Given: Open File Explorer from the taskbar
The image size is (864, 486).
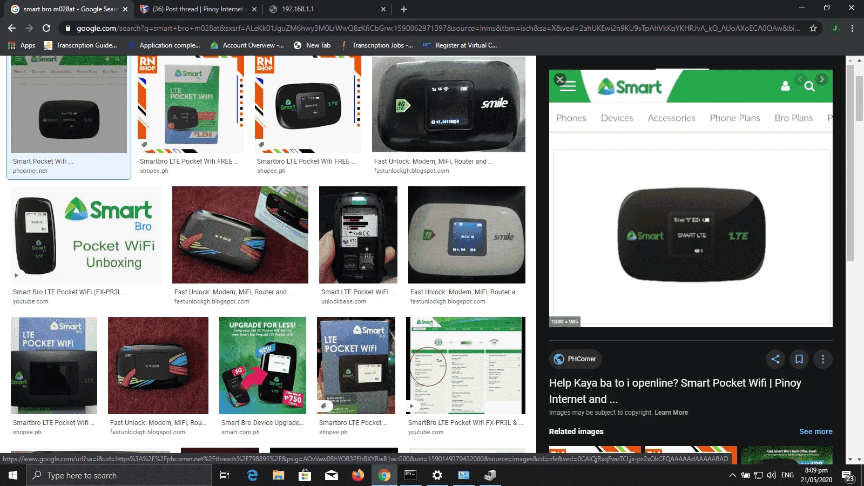Looking at the screenshot, I should 279,475.
